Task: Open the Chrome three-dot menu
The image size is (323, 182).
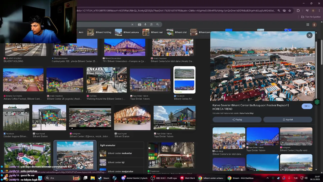Action: click(319, 11)
